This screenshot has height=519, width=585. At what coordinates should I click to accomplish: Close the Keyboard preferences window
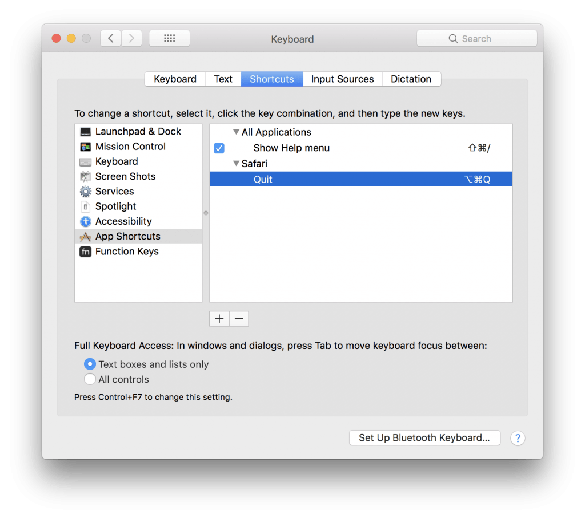coord(57,38)
